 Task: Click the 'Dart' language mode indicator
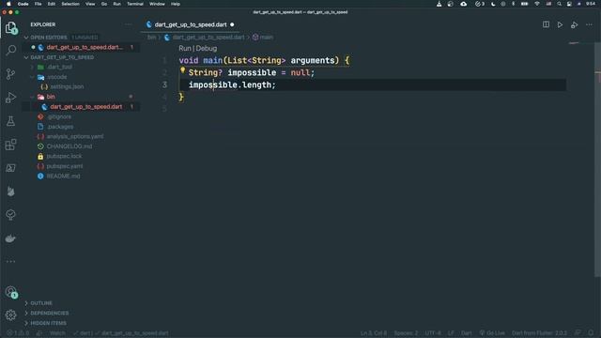coord(466,333)
